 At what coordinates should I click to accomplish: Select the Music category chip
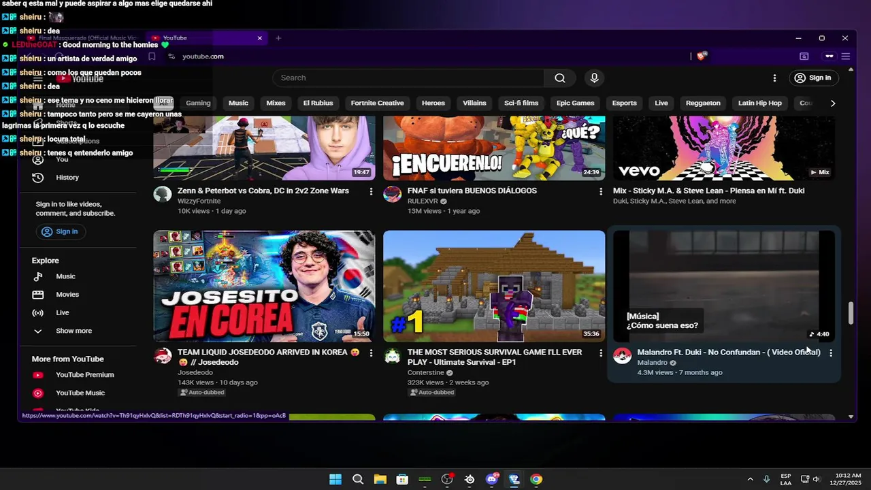pos(238,103)
